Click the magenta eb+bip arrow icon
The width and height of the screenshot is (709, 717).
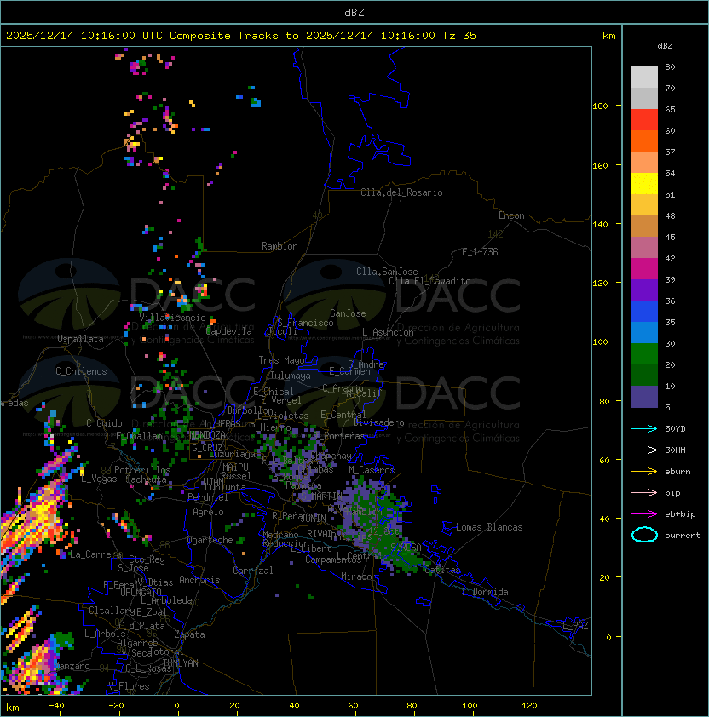[644, 514]
